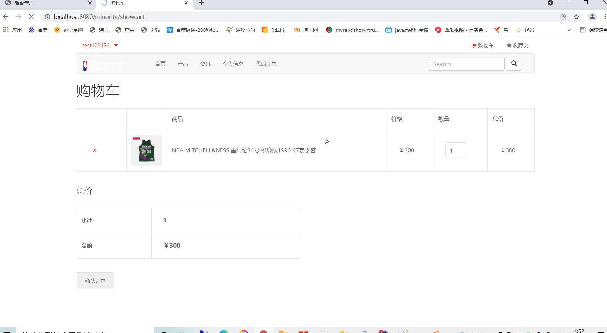Click the 小计 value 1
This screenshot has width=607, height=333.
coord(165,220)
